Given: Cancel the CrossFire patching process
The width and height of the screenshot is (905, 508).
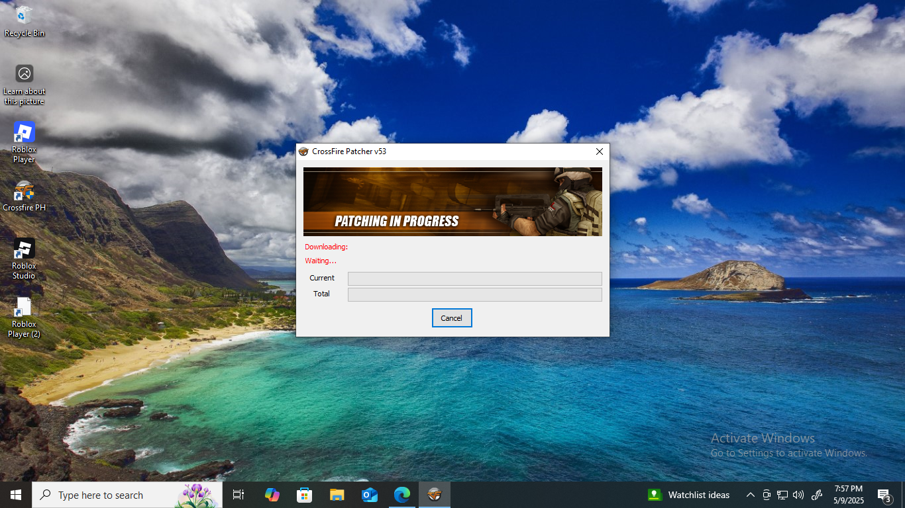Looking at the screenshot, I should pos(452,318).
